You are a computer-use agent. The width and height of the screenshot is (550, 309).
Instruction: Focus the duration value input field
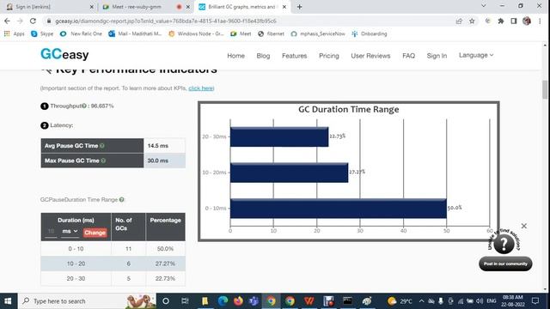click(52, 232)
